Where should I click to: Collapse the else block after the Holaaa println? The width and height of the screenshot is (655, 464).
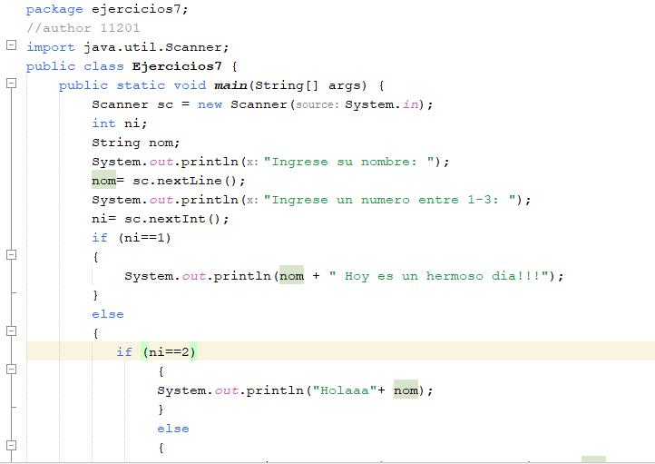coord(11,446)
